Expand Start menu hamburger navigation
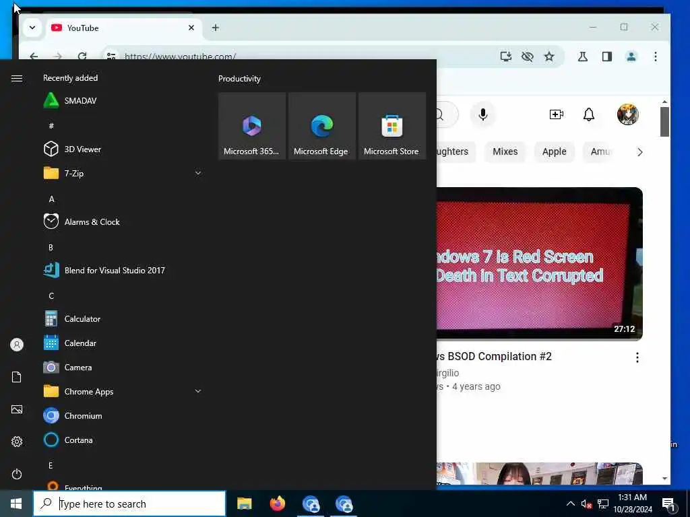 17,78
